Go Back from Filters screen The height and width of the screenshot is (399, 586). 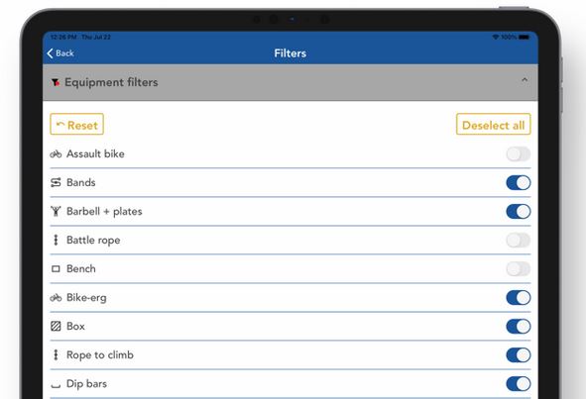click(x=60, y=53)
